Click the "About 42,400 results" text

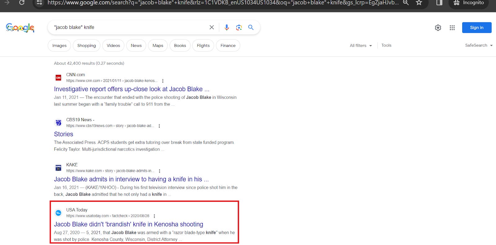tap(89, 63)
